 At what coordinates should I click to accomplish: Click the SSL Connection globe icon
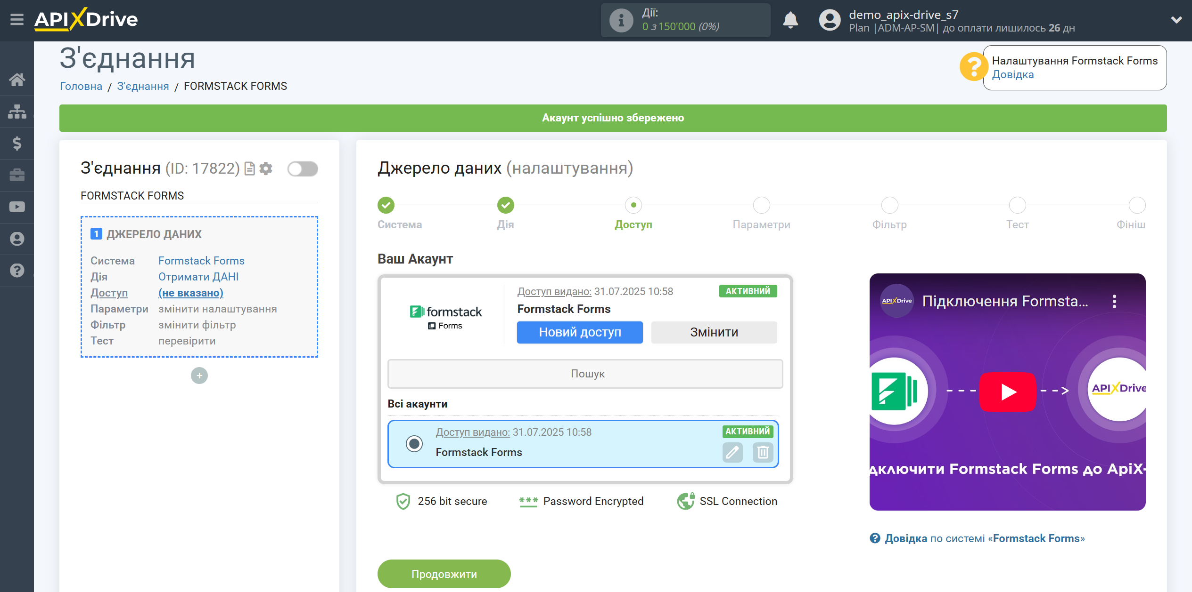[686, 501]
